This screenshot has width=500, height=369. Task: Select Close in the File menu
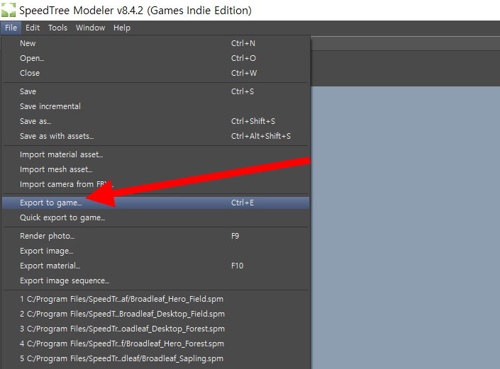(x=155, y=73)
